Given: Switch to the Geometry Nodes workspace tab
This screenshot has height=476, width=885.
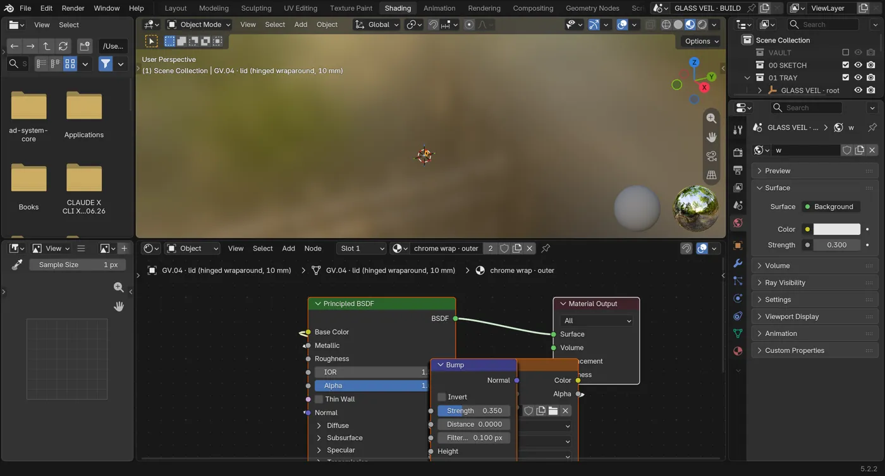Looking at the screenshot, I should (x=592, y=8).
